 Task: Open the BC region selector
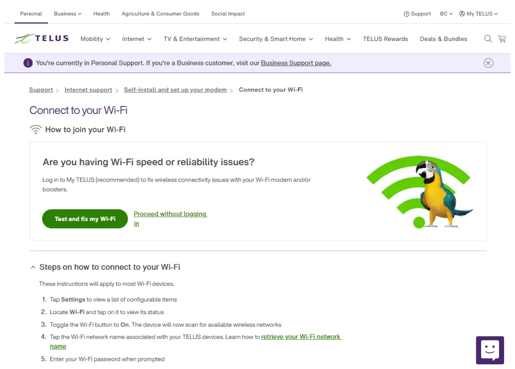click(446, 14)
